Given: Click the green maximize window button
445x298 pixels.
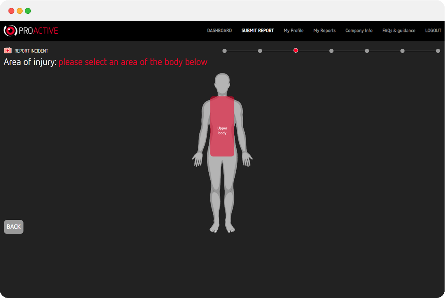Looking at the screenshot, I should [x=28, y=11].
